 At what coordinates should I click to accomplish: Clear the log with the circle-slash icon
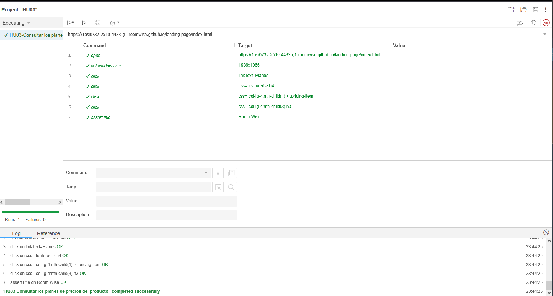546,232
